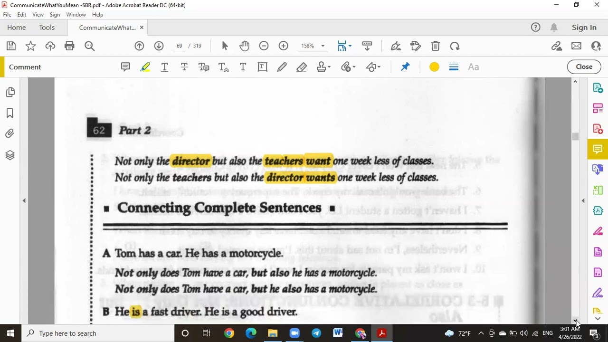Open the line thickness control
608x342 pixels.
click(454, 67)
